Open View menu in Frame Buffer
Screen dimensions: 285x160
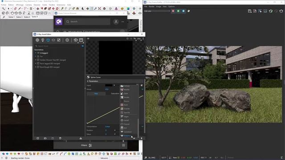pyautogui.click(x=164, y=7)
